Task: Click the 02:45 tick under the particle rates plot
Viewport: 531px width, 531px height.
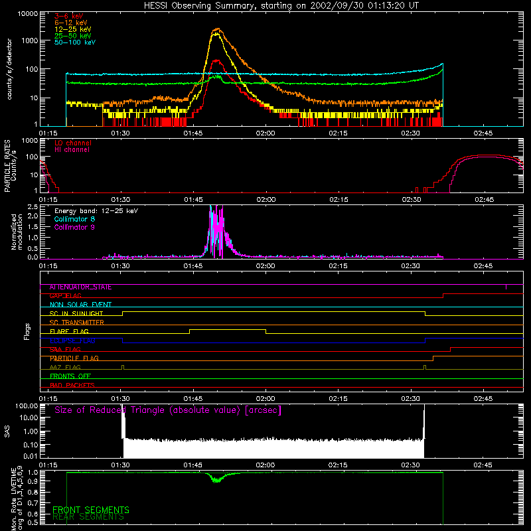Action: tap(485, 200)
